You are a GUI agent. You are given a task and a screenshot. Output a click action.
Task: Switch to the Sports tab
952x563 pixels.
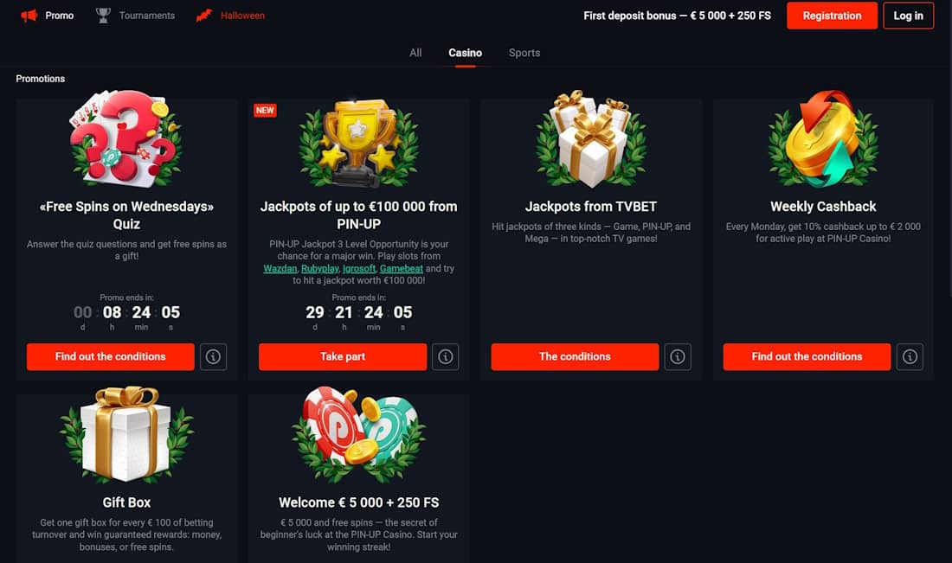click(x=524, y=53)
